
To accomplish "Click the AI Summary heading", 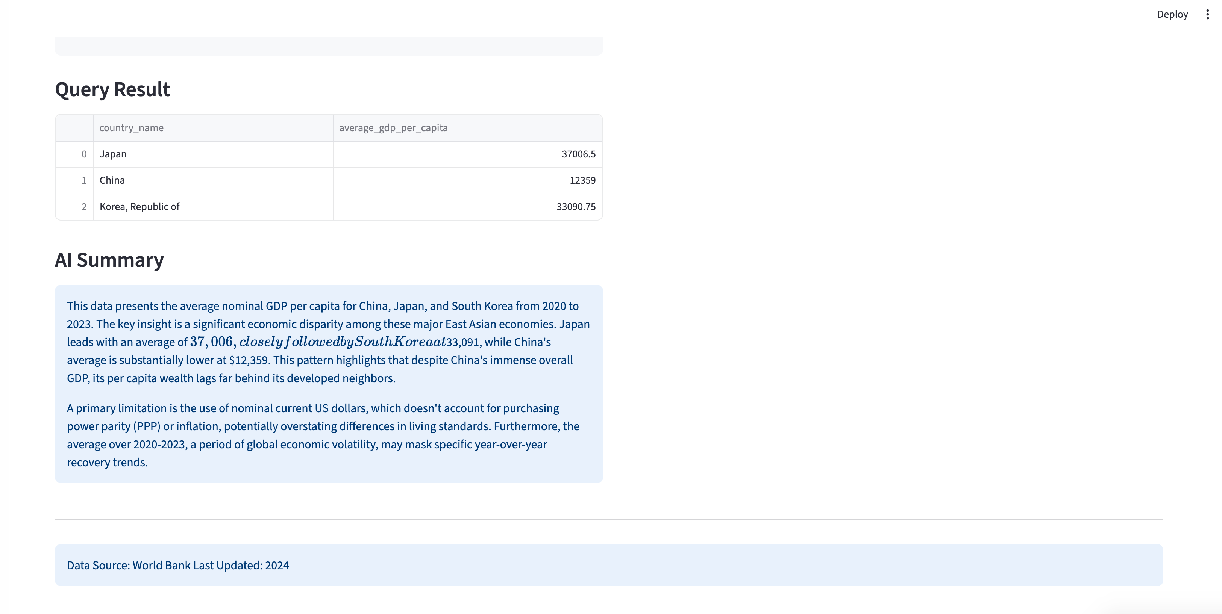I will (x=109, y=260).
